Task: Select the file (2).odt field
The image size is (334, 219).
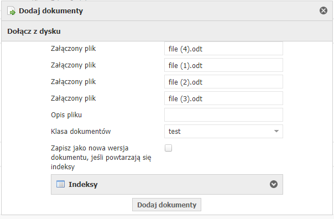Action: (x=223, y=82)
